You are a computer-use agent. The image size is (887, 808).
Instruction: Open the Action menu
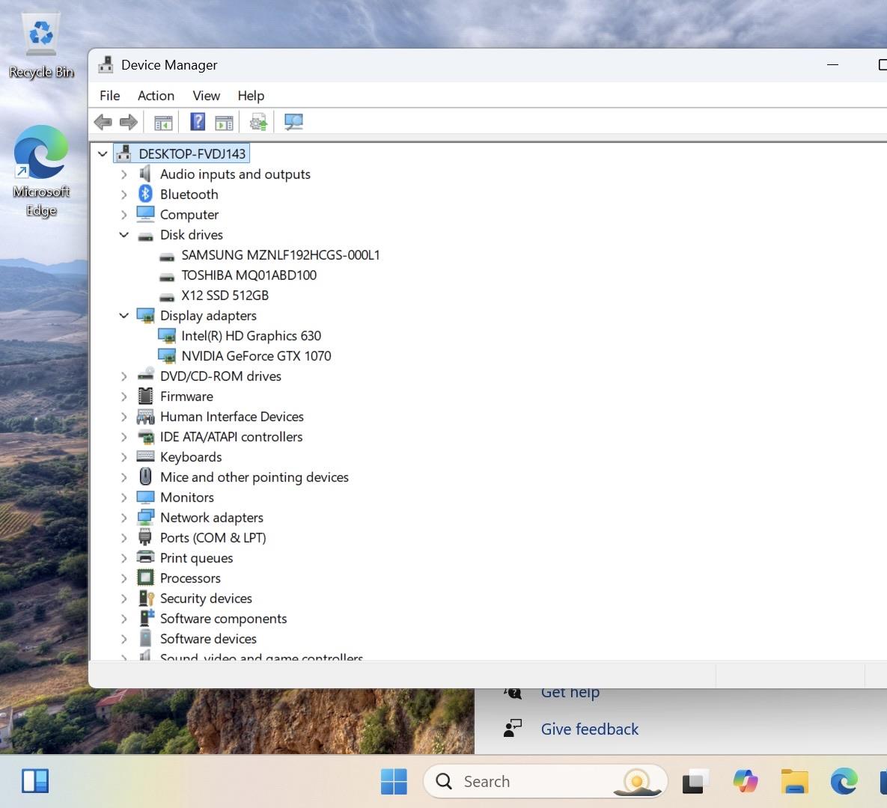(x=156, y=96)
